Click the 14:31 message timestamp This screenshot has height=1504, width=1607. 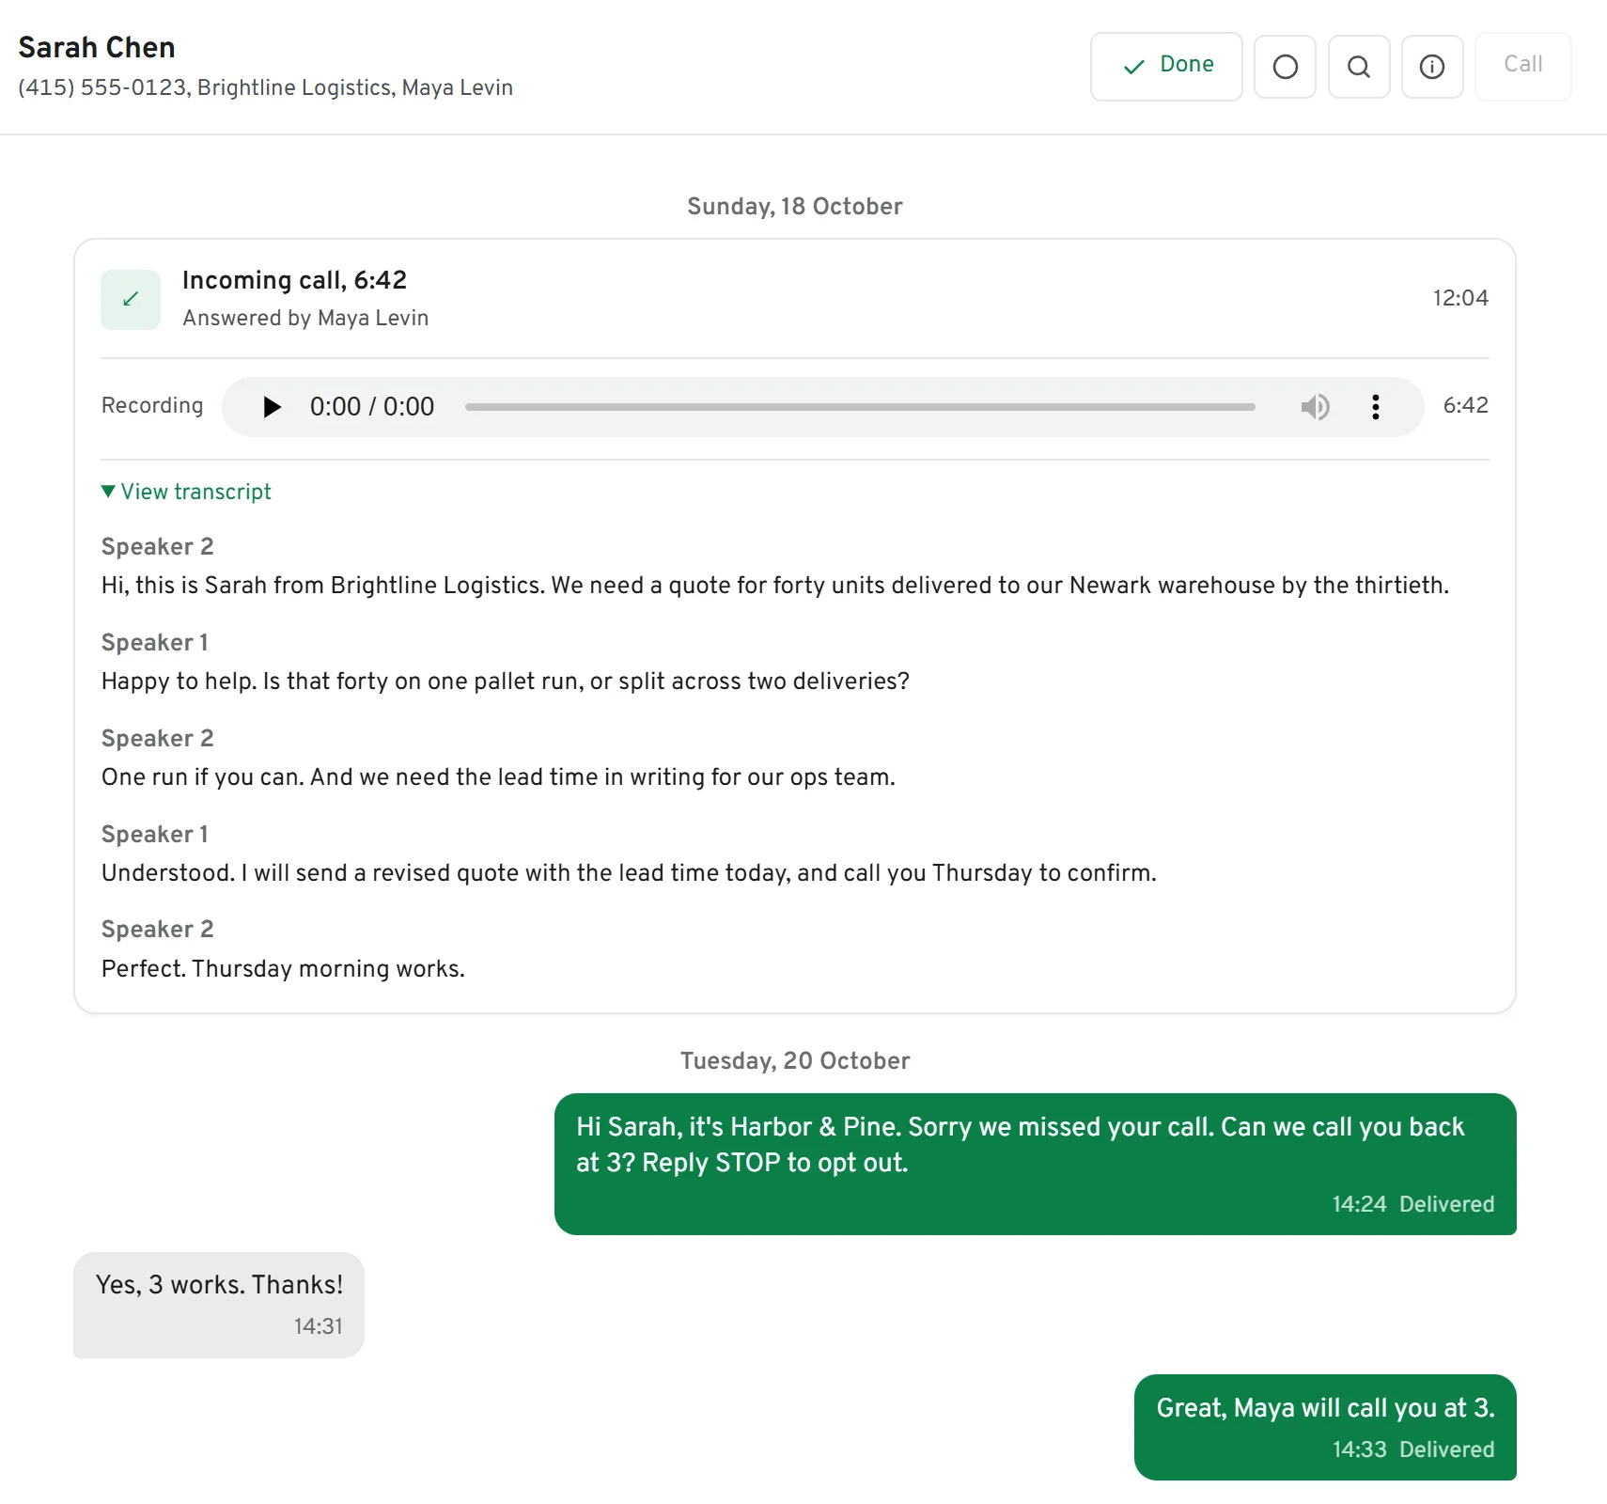(319, 1326)
